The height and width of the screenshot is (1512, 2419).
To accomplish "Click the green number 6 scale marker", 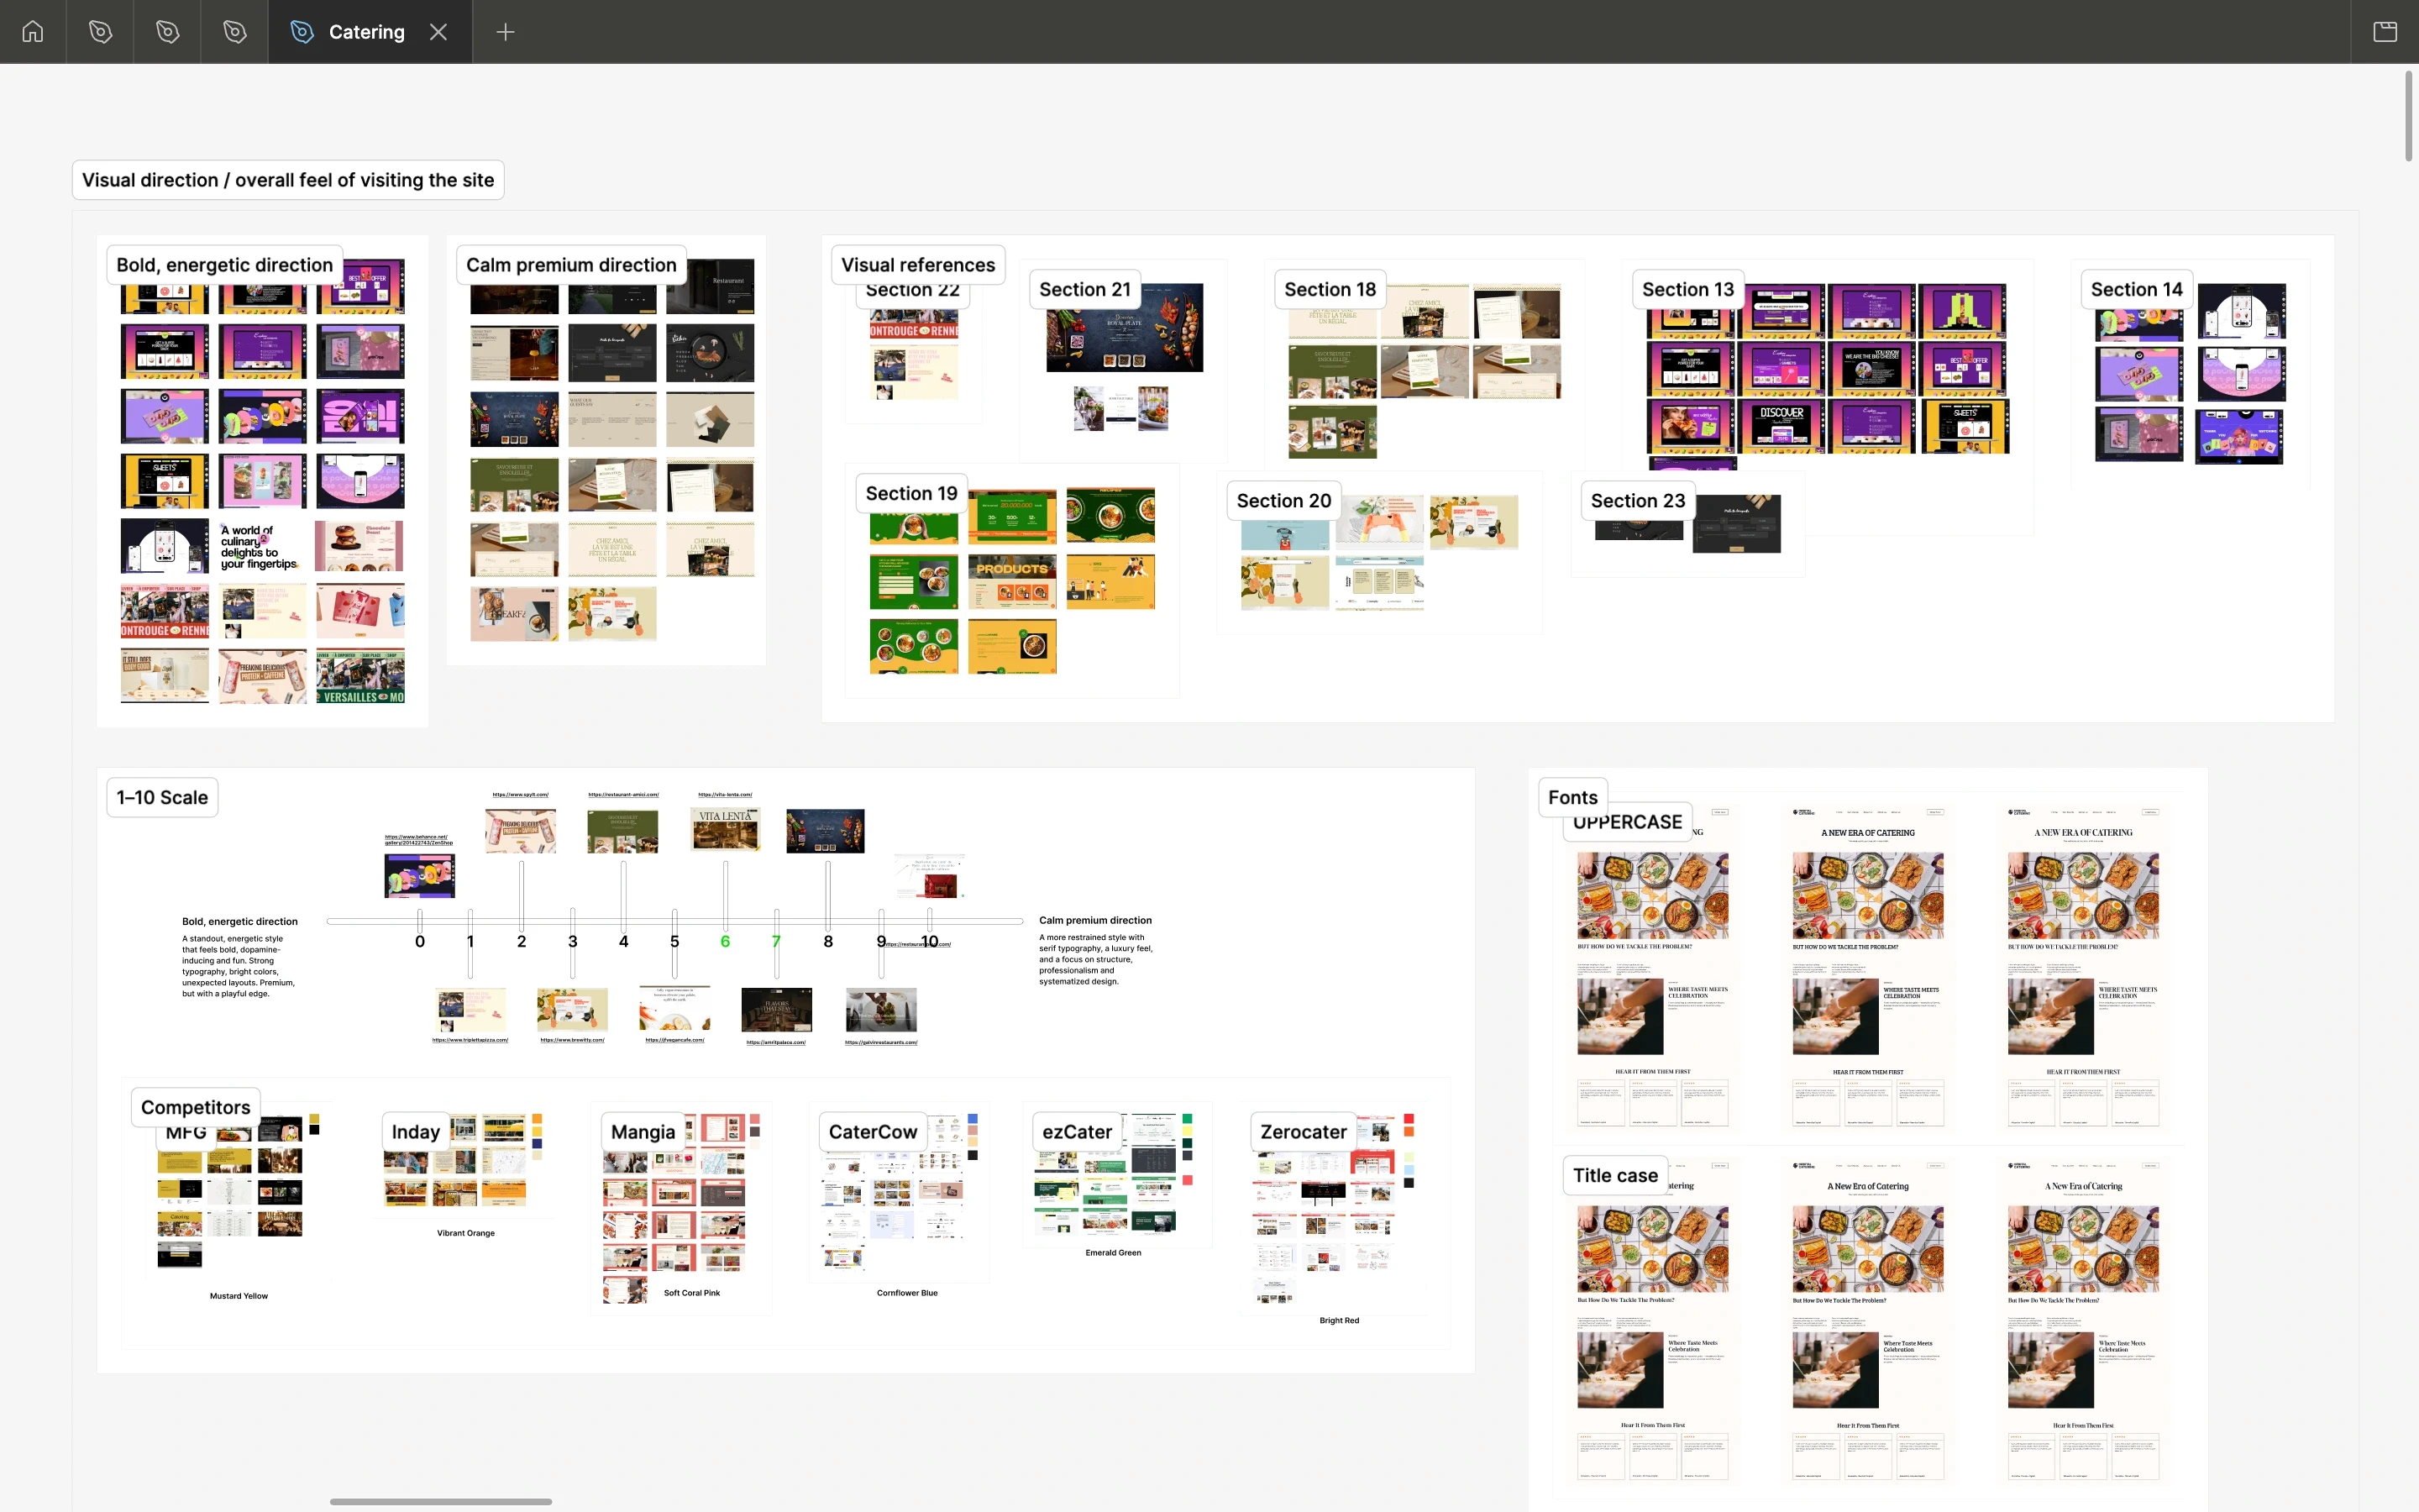I will coord(725,941).
